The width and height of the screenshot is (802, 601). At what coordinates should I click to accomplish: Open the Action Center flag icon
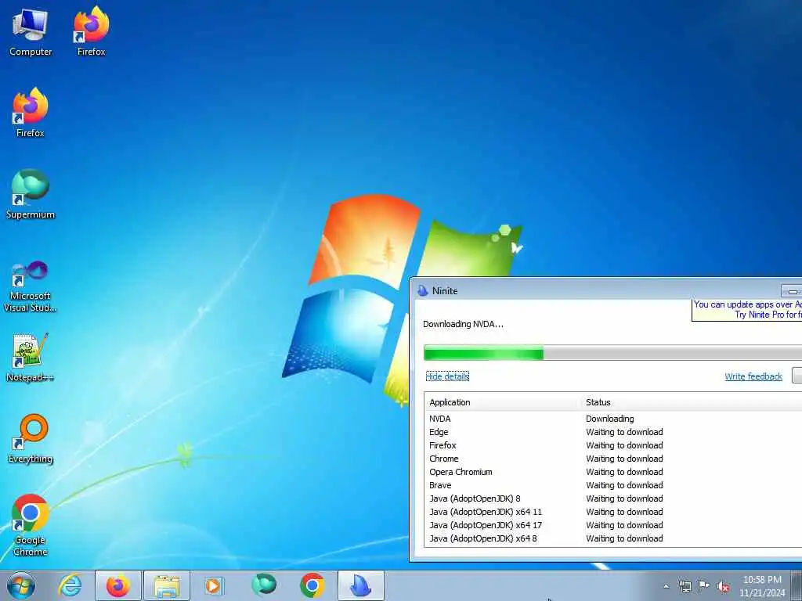[704, 585]
